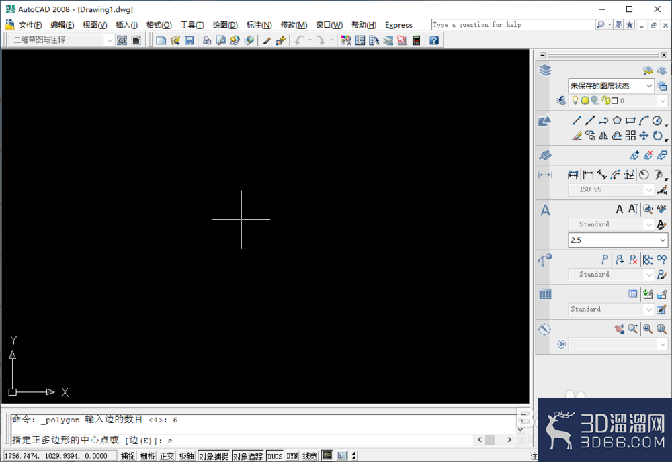
Task: Open the 绘图(D) menu
Action: tap(225, 25)
